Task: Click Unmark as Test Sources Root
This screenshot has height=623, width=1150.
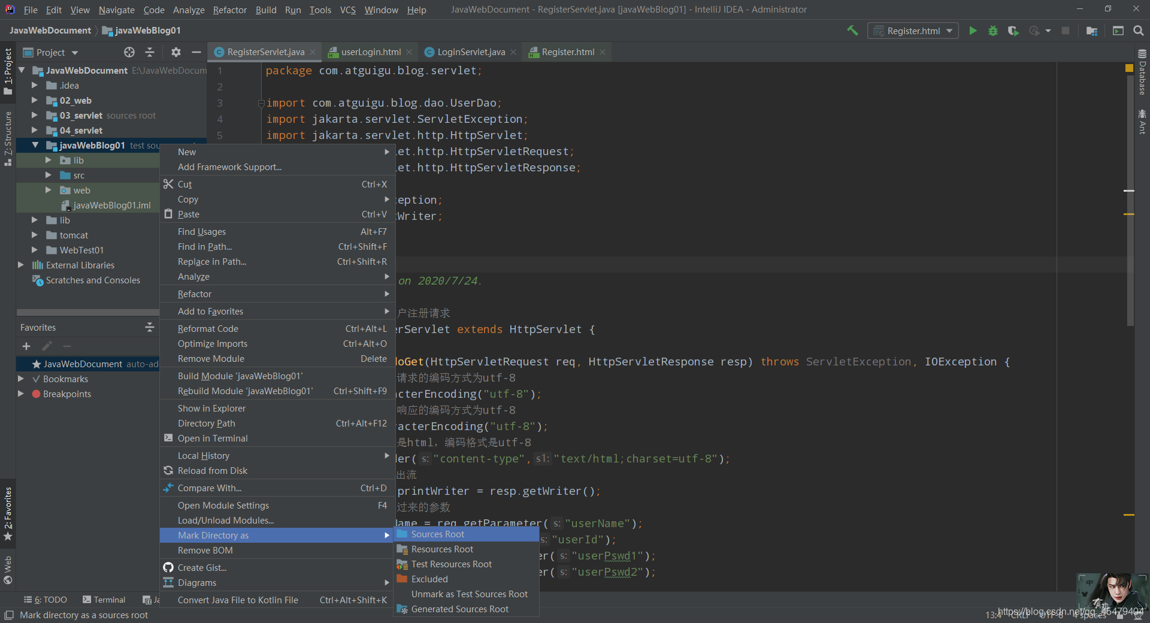Action: [466, 594]
